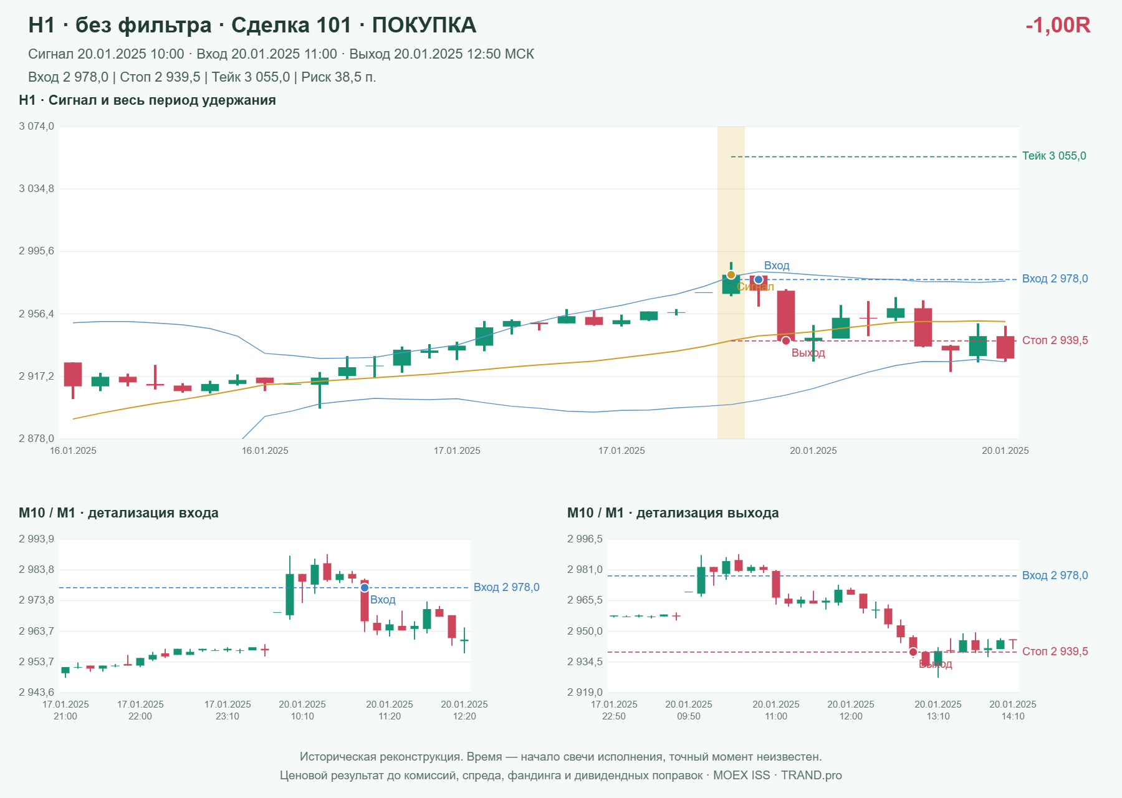
Task: Click the '20.01.2025 09:50' time axis label
Action: coord(689,710)
